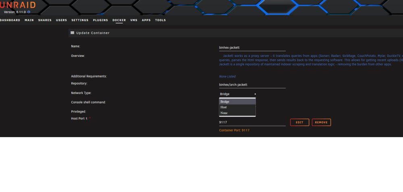Click the 'Overview:' label
The width and height of the screenshot is (403, 192).
tap(78, 56)
